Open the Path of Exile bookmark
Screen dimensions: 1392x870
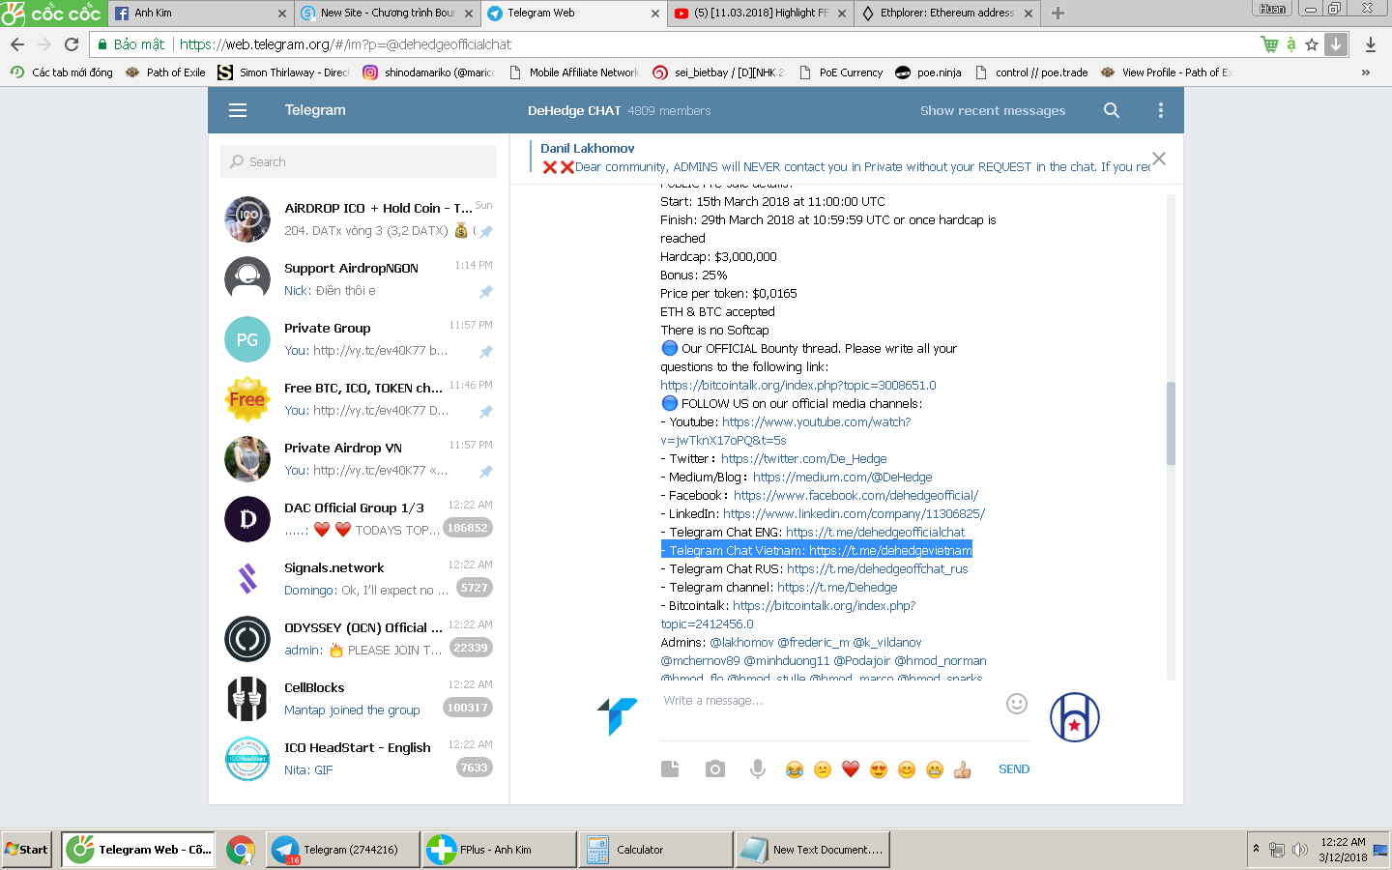[165, 72]
